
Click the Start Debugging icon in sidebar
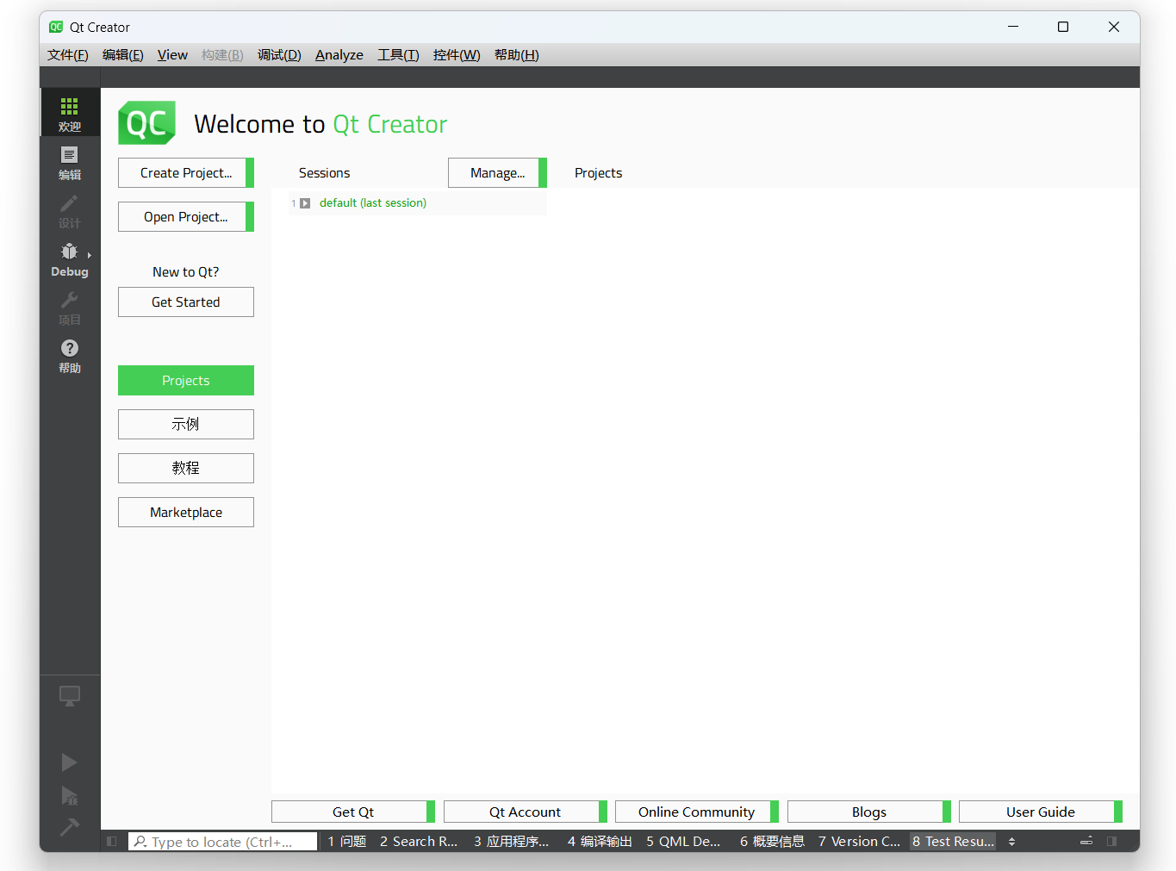(70, 795)
